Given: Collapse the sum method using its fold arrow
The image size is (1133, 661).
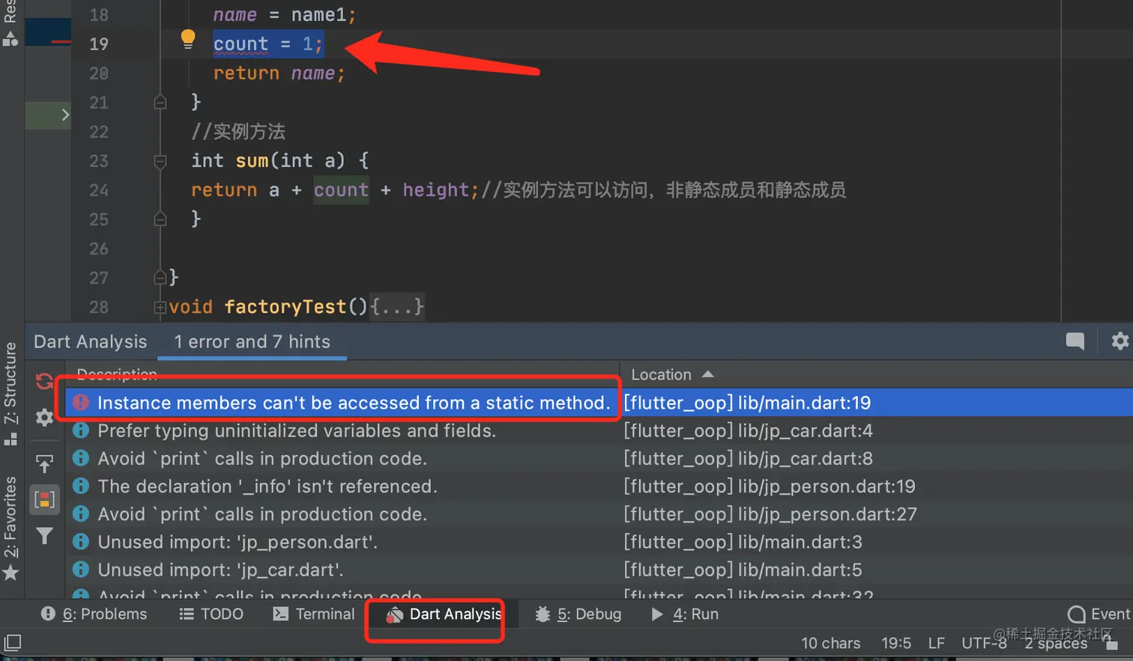Looking at the screenshot, I should point(160,160).
